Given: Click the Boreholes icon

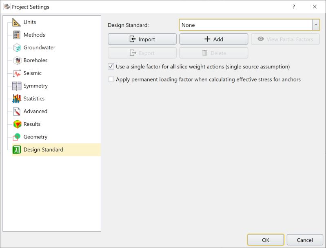Looking at the screenshot, I should tap(17, 60).
